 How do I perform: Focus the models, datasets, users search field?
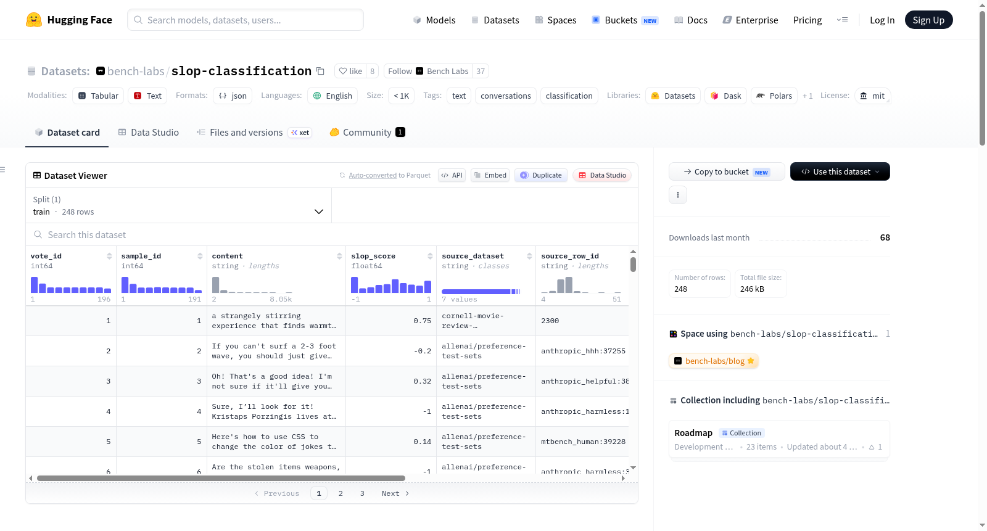click(x=246, y=20)
